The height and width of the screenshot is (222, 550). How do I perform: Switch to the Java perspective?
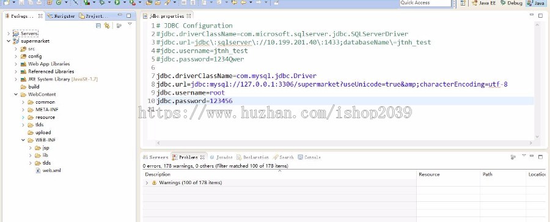pyautogui.click(x=535, y=3)
